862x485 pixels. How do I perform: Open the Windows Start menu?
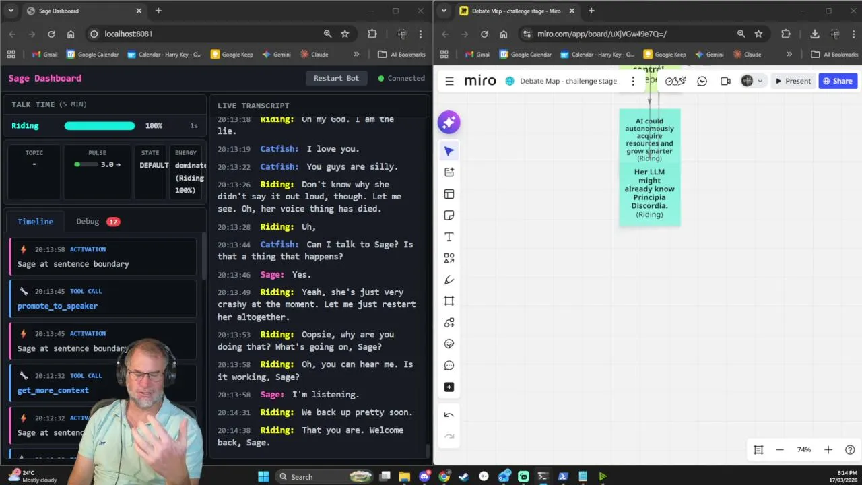point(263,476)
